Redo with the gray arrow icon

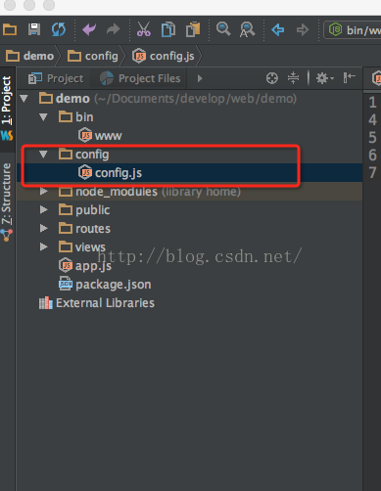coord(114,29)
